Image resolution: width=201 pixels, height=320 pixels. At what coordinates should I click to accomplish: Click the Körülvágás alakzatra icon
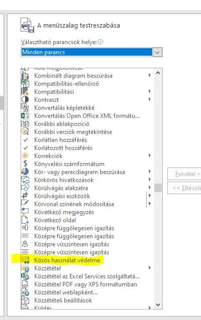click(25, 188)
